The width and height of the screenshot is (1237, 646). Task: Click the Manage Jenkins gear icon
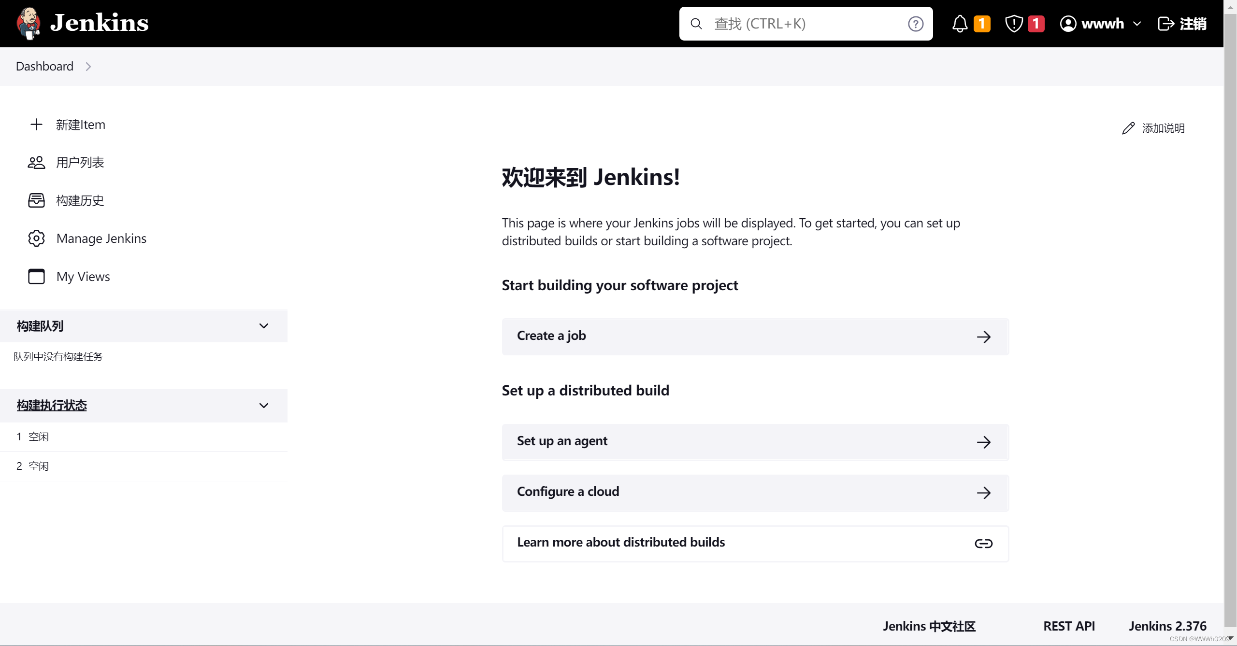tap(36, 238)
